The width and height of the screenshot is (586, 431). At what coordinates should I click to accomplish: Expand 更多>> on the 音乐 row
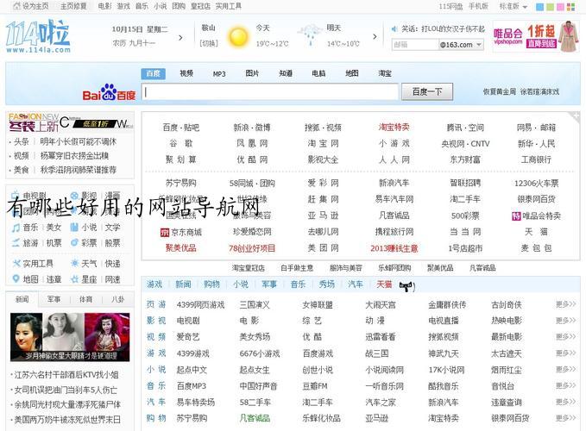tap(565, 385)
